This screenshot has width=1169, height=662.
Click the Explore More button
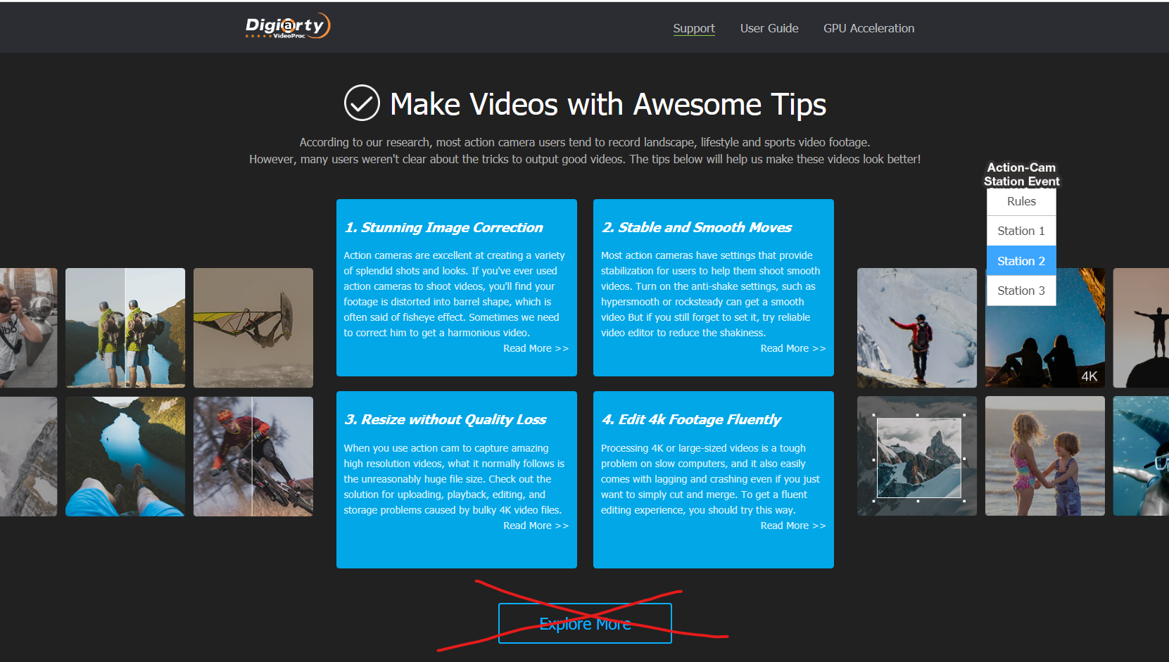[585, 623]
